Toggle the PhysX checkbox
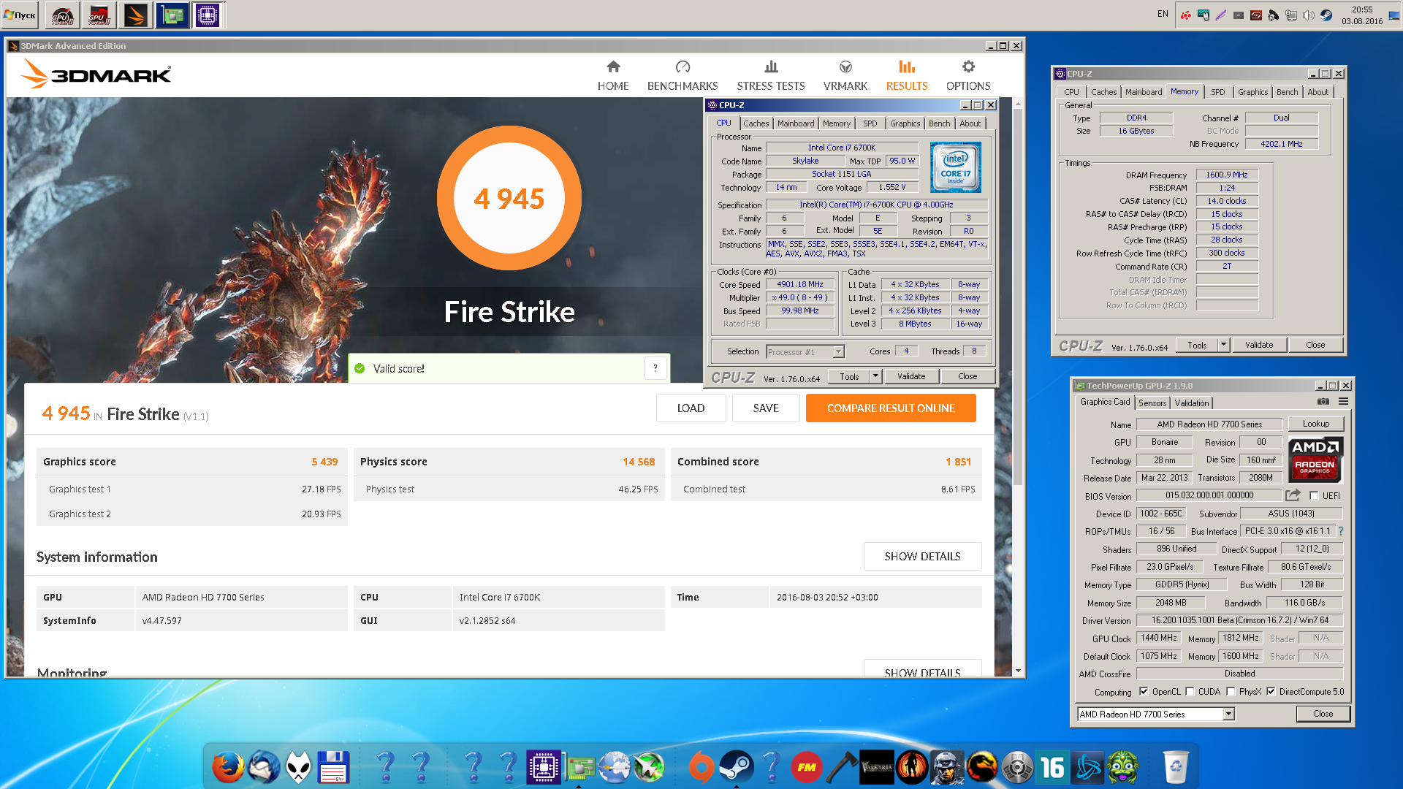 point(1231,692)
